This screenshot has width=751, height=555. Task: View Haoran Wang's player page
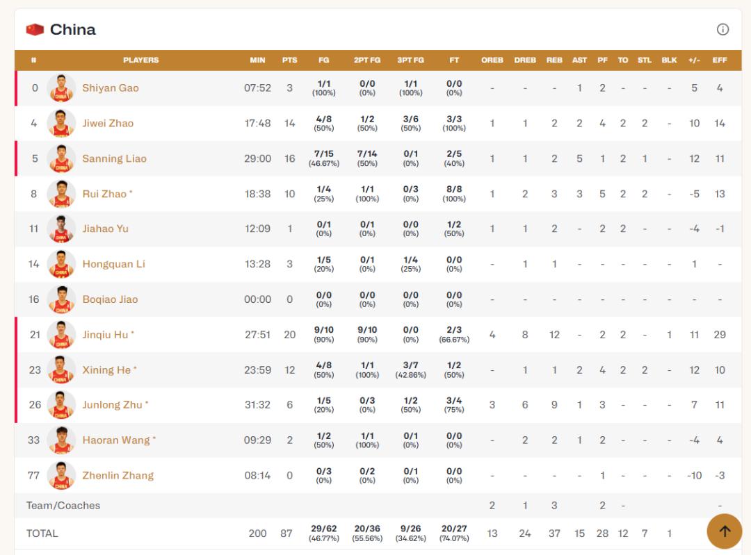coord(116,440)
